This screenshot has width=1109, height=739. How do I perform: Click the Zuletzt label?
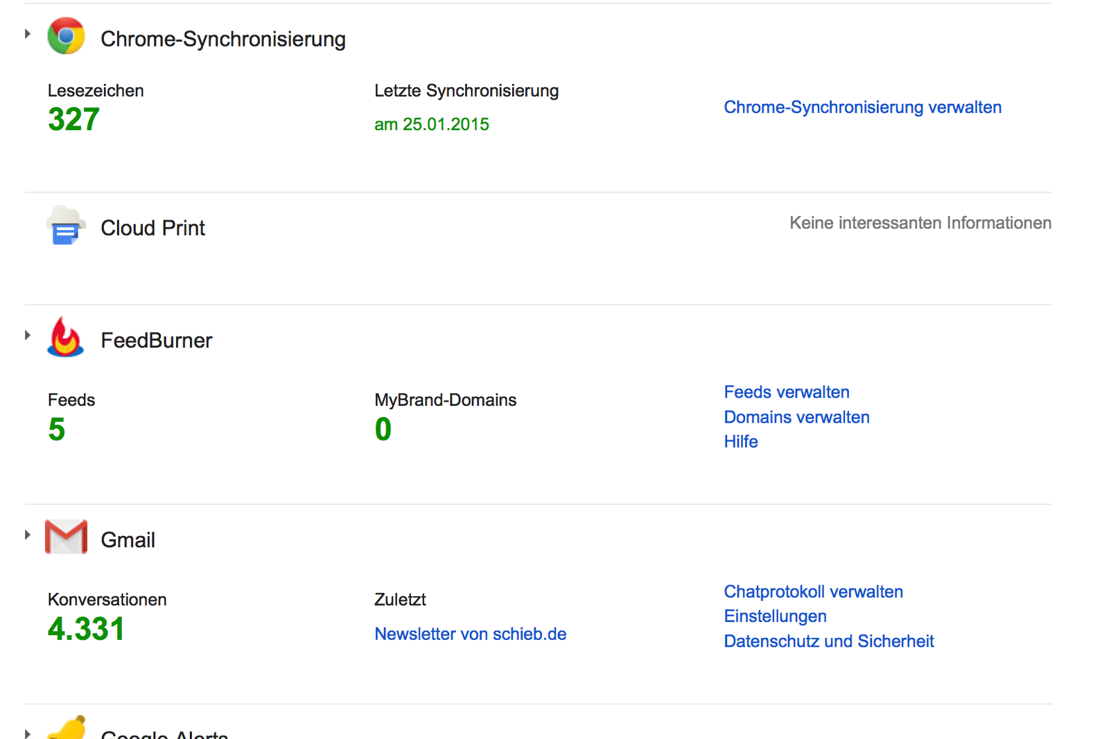(400, 600)
